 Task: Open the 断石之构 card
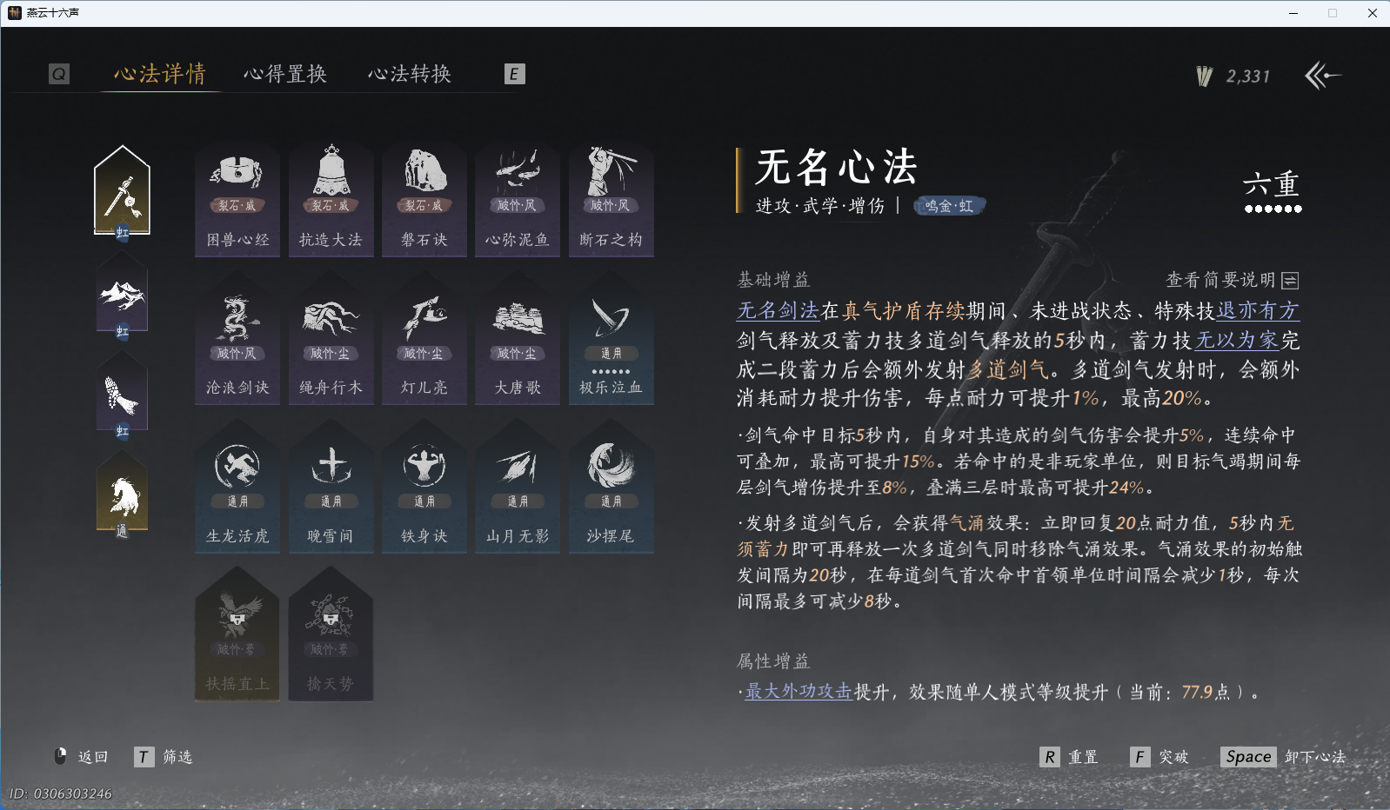pos(611,199)
